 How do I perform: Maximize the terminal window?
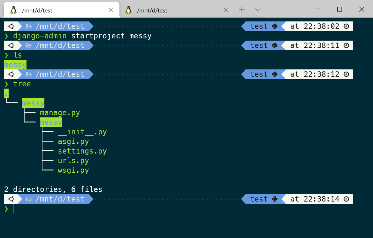pos(340,9)
